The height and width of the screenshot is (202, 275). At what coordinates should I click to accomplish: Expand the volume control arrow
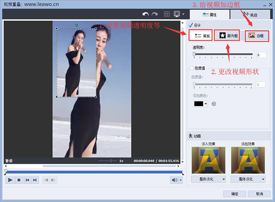click(181, 180)
